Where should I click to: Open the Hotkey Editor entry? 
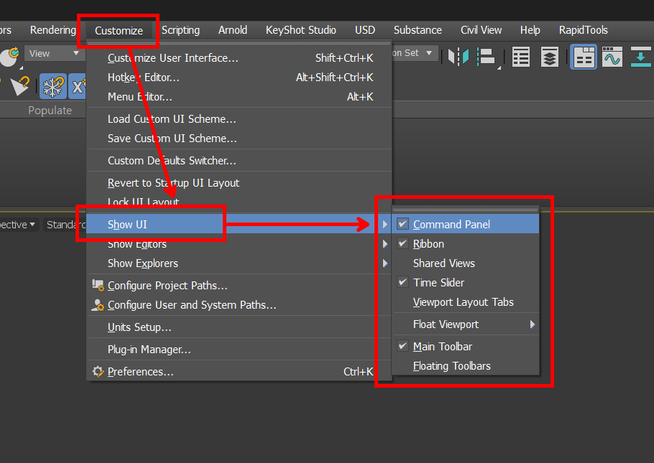point(239,78)
